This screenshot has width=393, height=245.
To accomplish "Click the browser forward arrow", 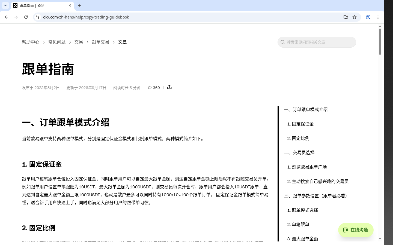I will click(x=16, y=17).
